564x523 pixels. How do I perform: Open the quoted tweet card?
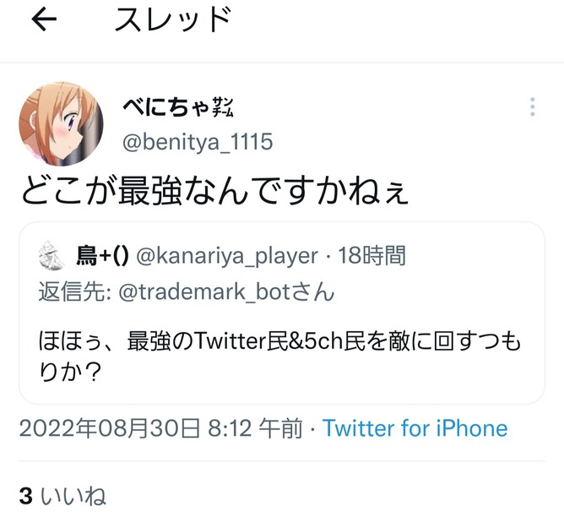pyautogui.click(x=282, y=313)
